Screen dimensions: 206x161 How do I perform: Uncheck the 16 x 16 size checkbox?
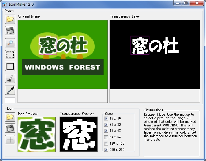[106, 118]
